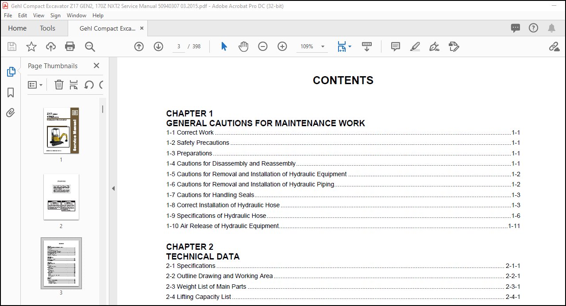This screenshot has width=566, height=306.
Task: Select the highlight text tool
Action: 415,46
